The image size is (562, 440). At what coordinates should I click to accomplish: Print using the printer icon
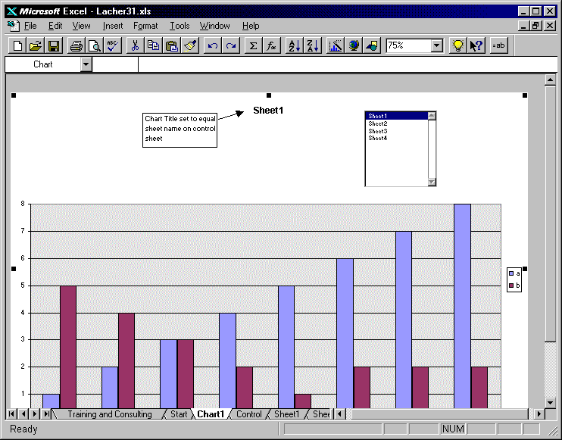point(76,46)
